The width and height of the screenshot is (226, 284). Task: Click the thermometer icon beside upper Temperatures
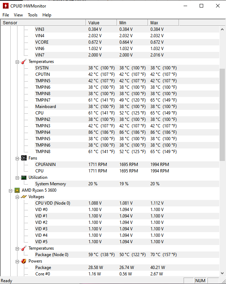pos(24,62)
